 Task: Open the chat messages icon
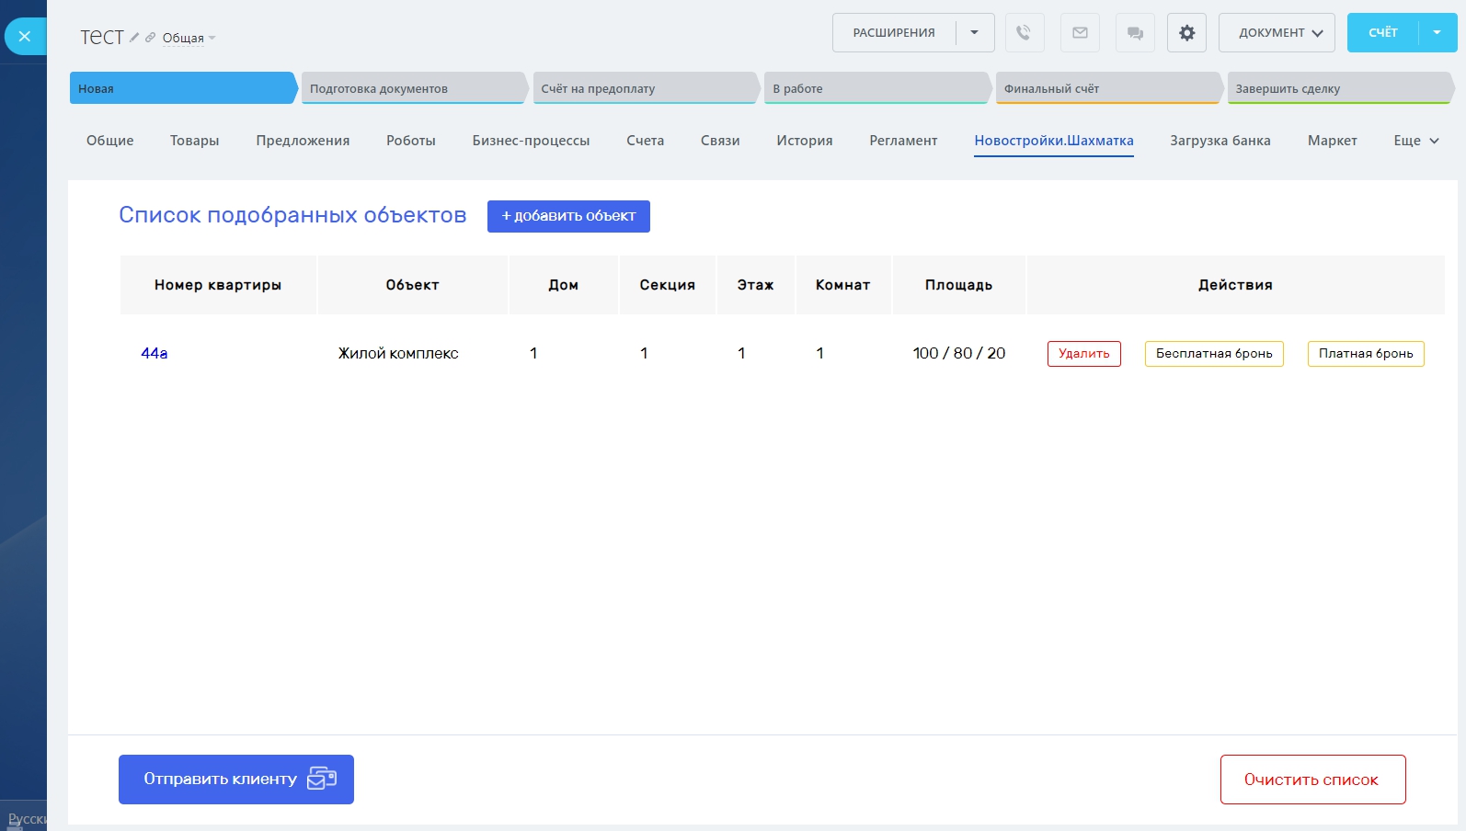click(x=1135, y=33)
